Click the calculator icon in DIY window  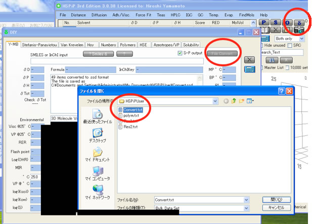pyautogui.click(x=249, y=69)
